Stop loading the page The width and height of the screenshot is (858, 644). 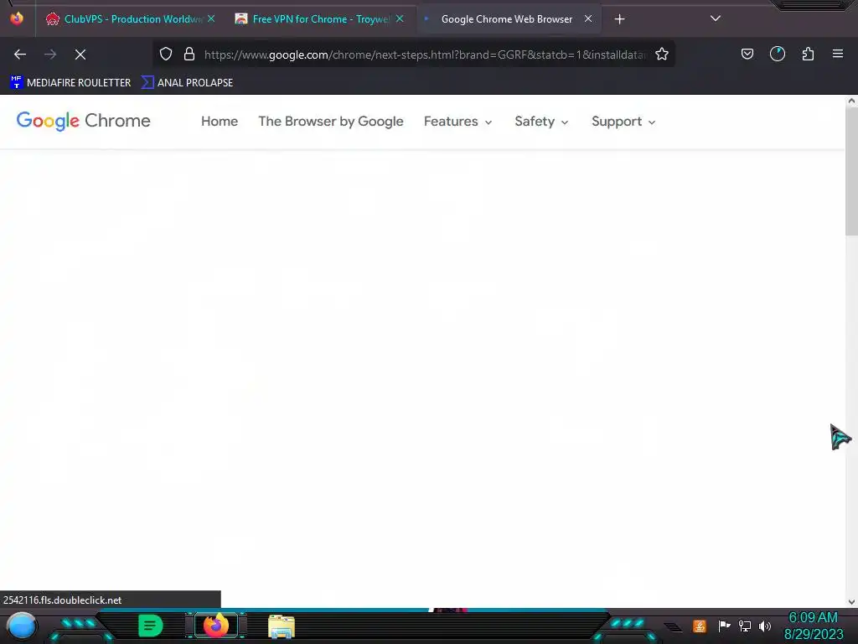(80, 55)
